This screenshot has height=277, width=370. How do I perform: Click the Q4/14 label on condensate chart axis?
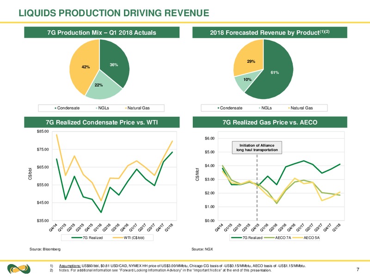click(54, 228)
